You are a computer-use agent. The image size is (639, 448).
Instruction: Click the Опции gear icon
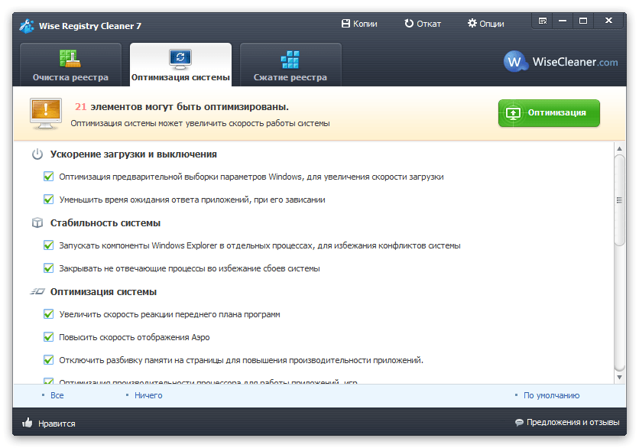point(472,23)
